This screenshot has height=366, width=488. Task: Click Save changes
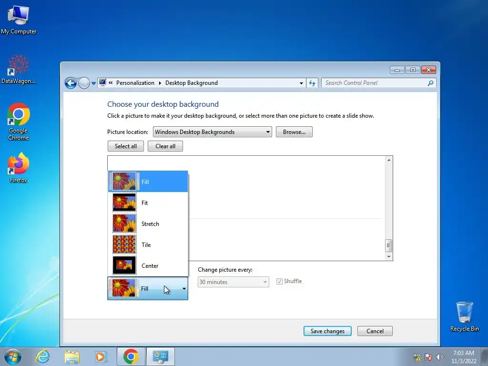point(327,331)
